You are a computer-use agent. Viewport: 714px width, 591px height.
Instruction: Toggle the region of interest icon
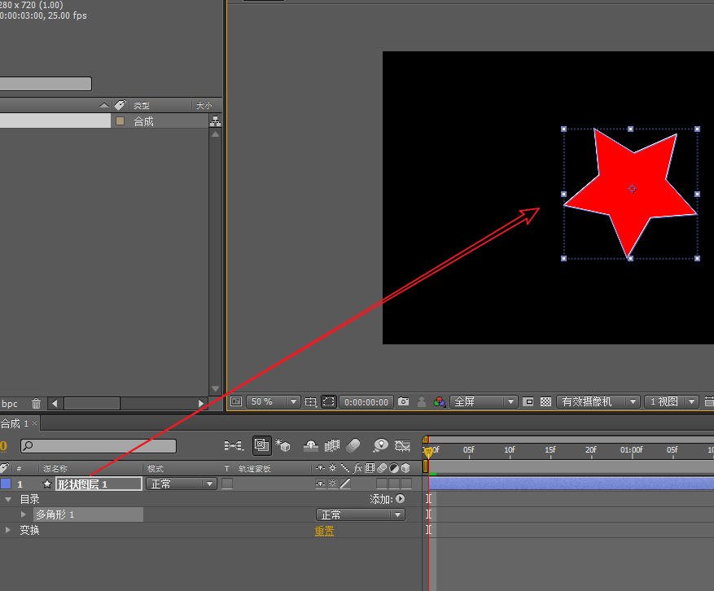528,401
